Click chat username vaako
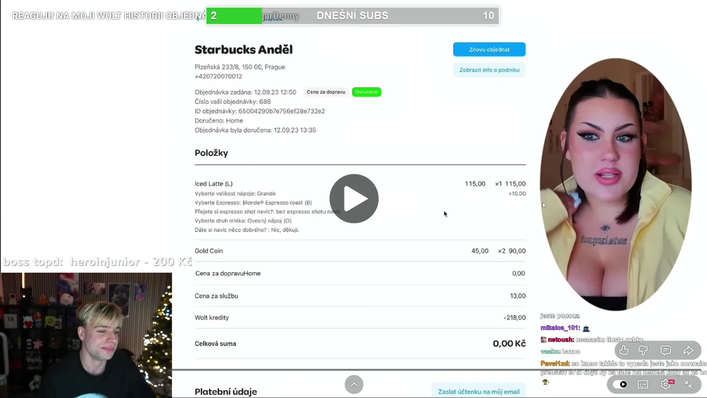The width and height of the screenshot is (707, 398). pyautogui.click(x=550, y=351)
